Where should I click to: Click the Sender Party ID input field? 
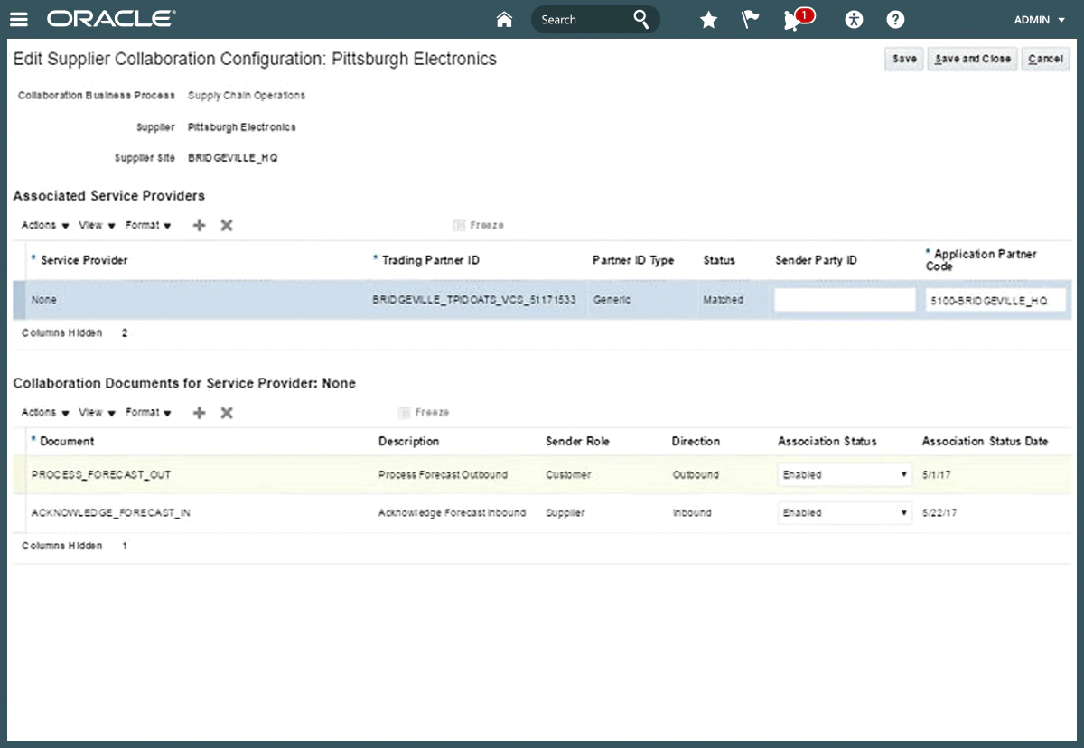click(x=845, y=301)
